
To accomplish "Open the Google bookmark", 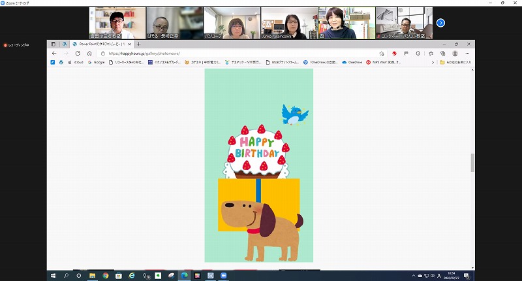I will pyautogui.click(x=96, y=62).
